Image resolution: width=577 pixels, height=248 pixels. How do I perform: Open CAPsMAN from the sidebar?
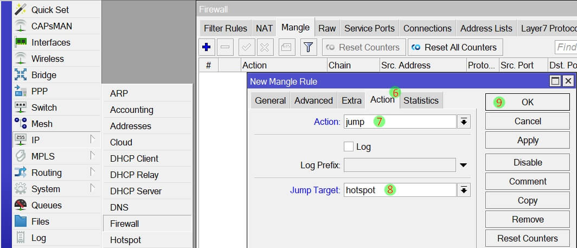(51, 26)
